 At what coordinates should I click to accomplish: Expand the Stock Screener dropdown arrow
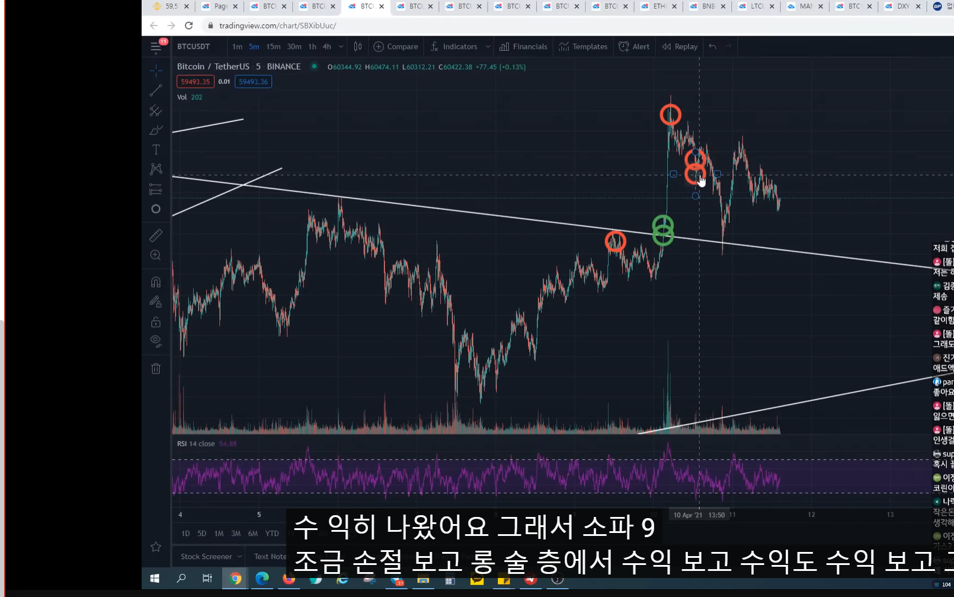pyautogui.click(x=239, y=556)
